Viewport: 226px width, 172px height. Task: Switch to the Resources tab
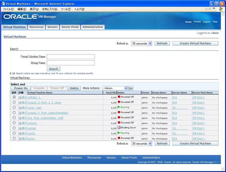tap(36, 27)
